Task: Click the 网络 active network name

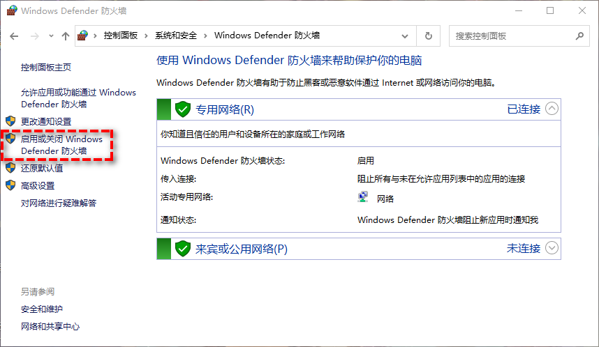Action: point(385,199)
